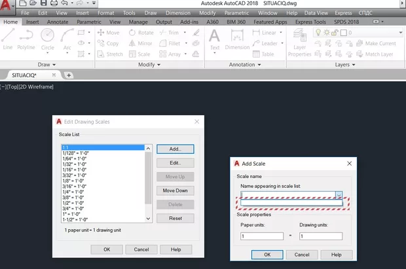Activate the Stretch tool
Viewport: 406px width, 269px height.
tap(110, 54)
